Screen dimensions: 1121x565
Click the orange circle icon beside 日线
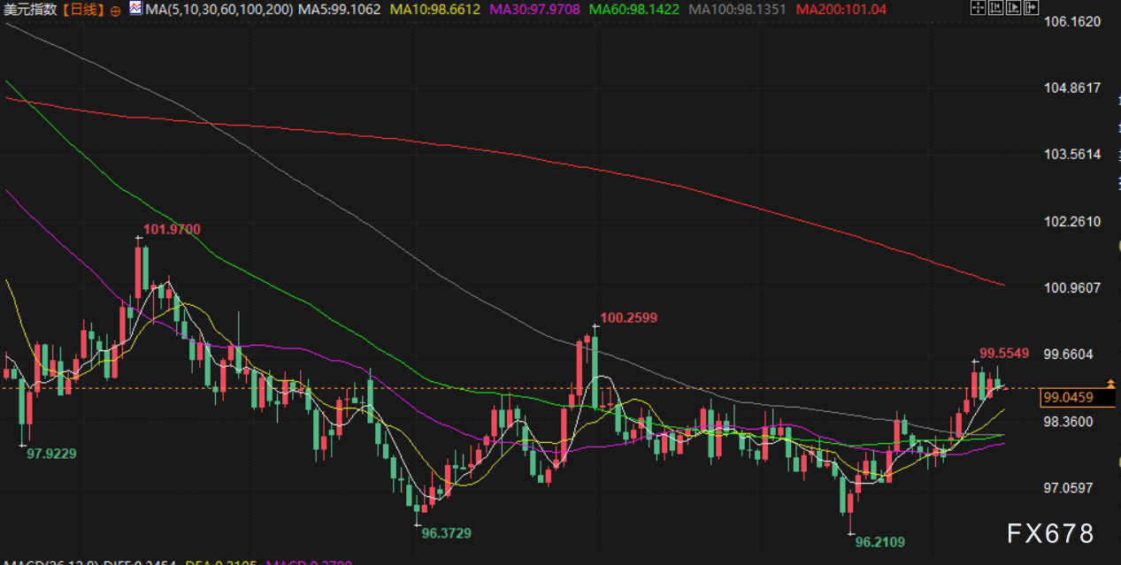[116, 10]
